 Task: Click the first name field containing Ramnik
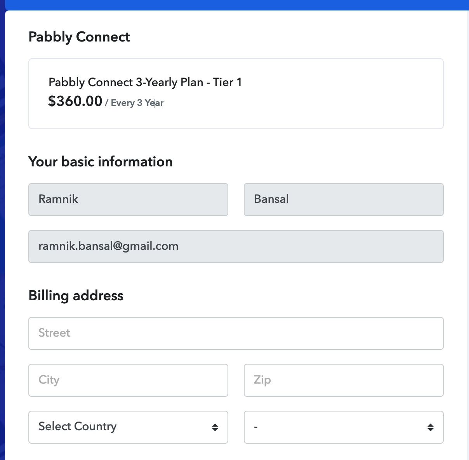click(x=128, y=199)
